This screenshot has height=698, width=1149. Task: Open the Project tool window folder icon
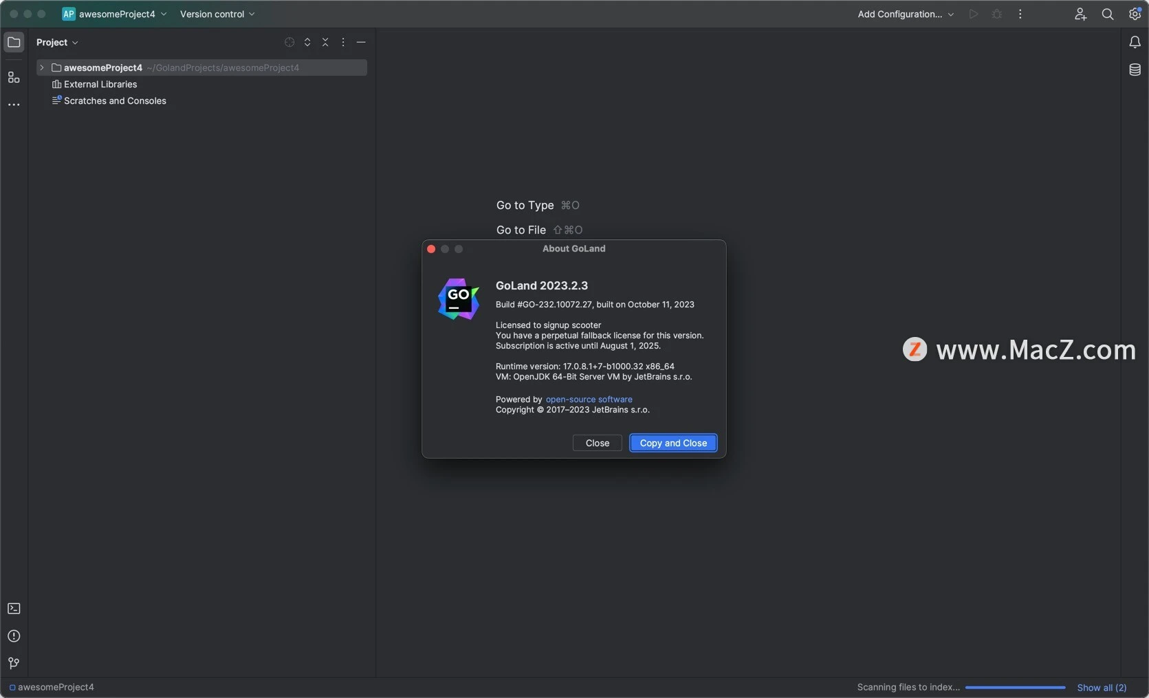(14, 42)
